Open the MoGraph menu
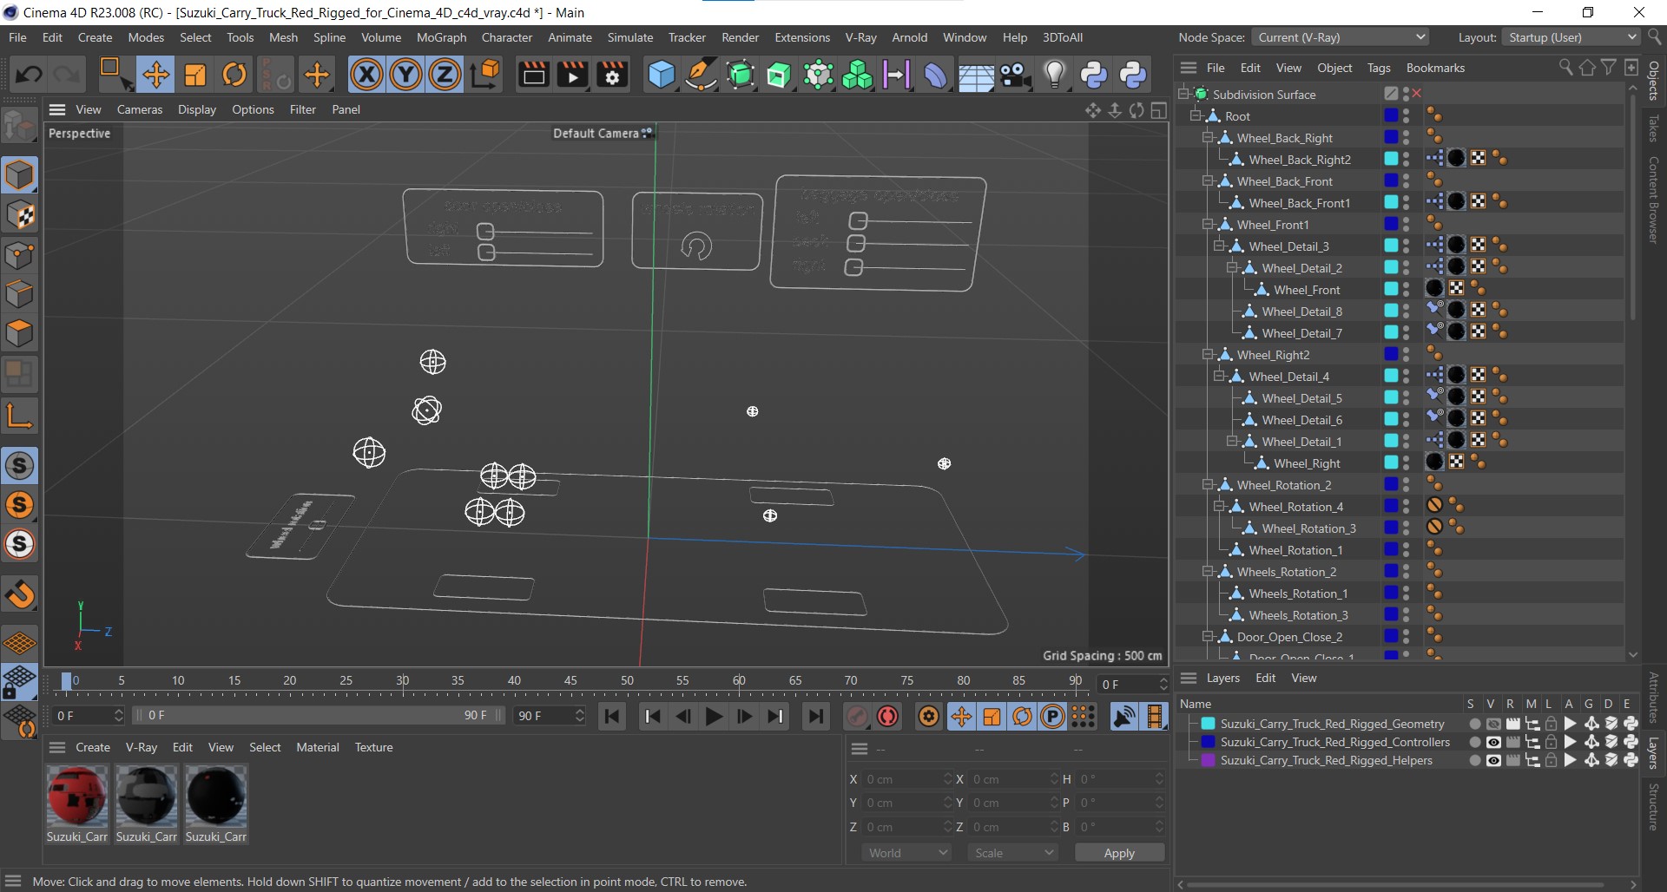Image resolution: width=1667 pixels, height=892 pixels. [441, 37]
